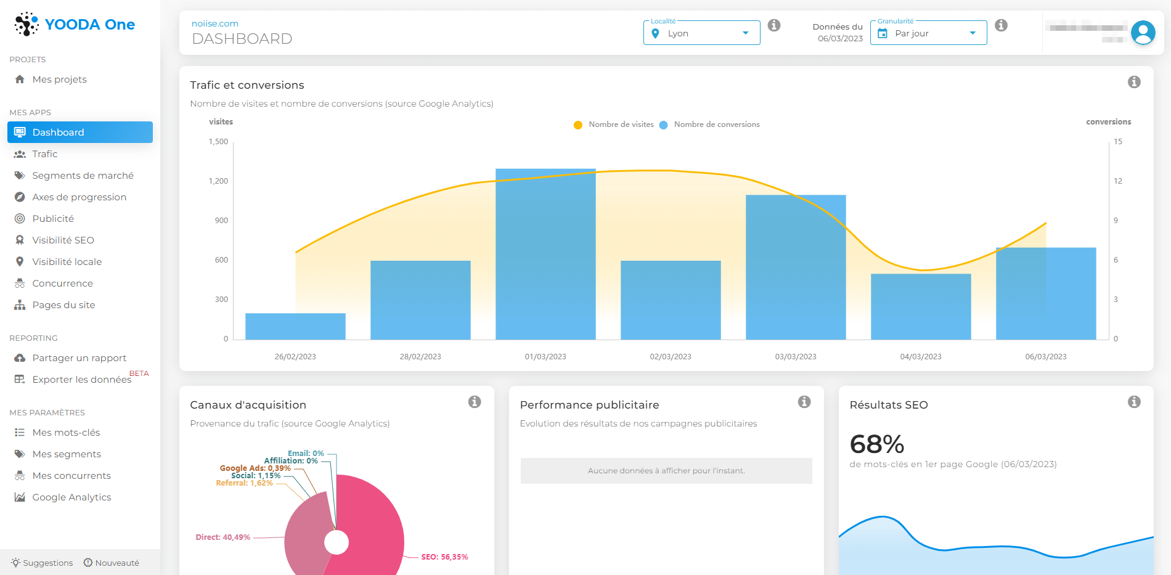Open the Localité Lyon dropdown
Image resolution: width=1171 pixels, height=575 pixels.
(x=701, y=33)
